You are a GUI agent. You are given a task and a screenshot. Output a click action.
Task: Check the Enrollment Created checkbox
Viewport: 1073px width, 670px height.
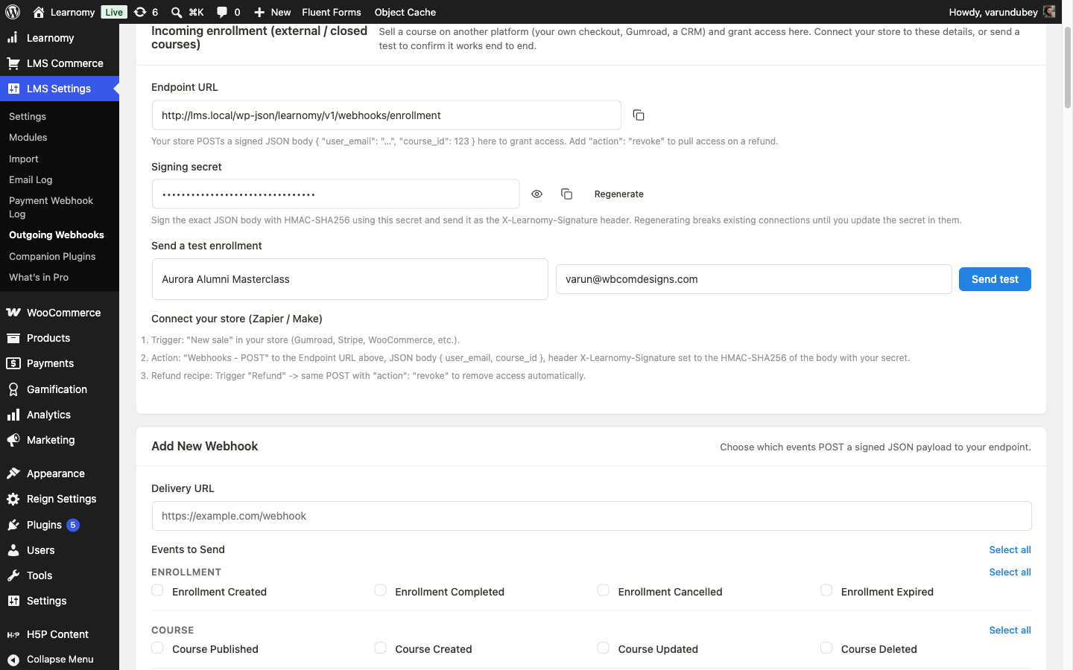[157, 590]
